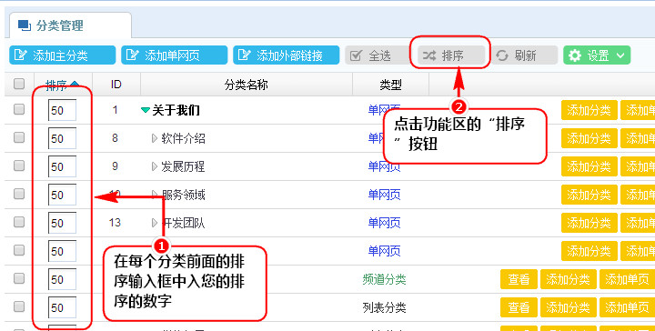Image resolution: width=655 pixels, height=331 pixels.
Task: Check the box for 关于我们 row
Action: [19, 109]
